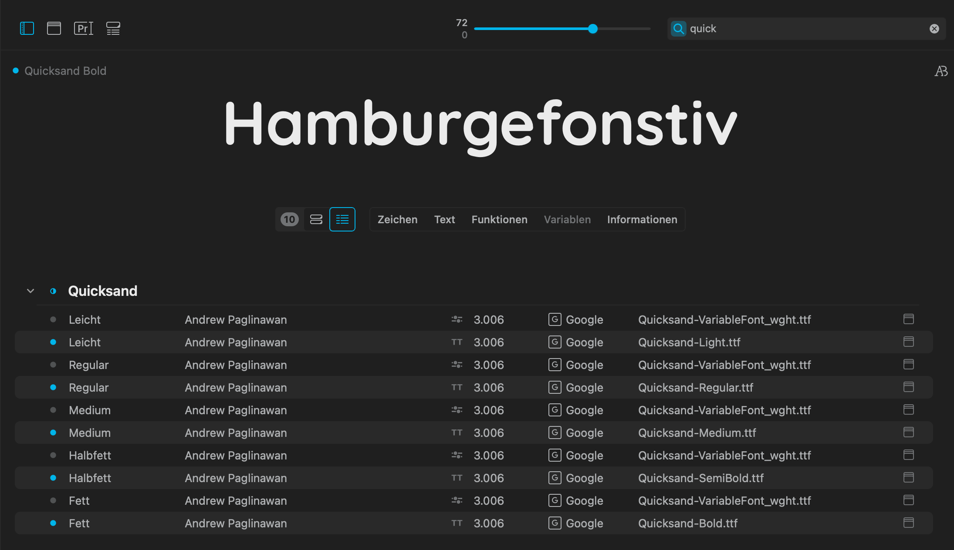This screenshot has width=954, height=550.
Task: Open preview window for Quicksand-SemiBold.ttf
Action: pyautogui.click(x=909, y=477)
